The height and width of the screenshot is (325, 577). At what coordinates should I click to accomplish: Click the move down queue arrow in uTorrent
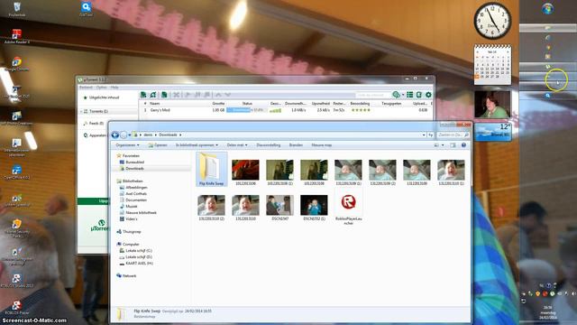tap(228, 95)
